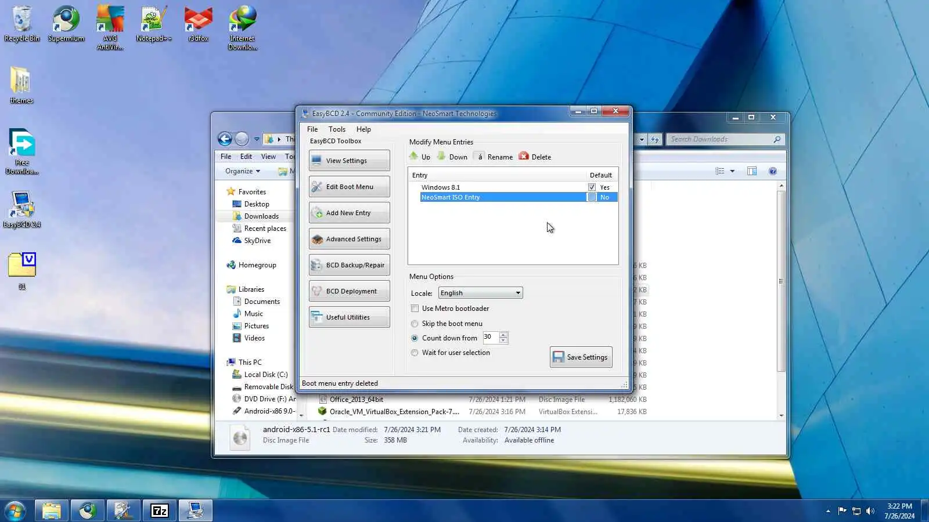The height and width of the screenshot is (522, 929).
Task: Toggle the Explorer preview pane
Action: coord(752,171)
